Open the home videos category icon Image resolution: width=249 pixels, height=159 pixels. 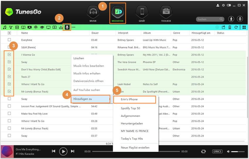coord(30,27)
